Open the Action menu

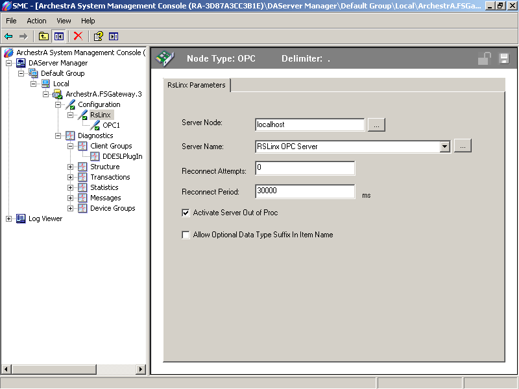36,21
